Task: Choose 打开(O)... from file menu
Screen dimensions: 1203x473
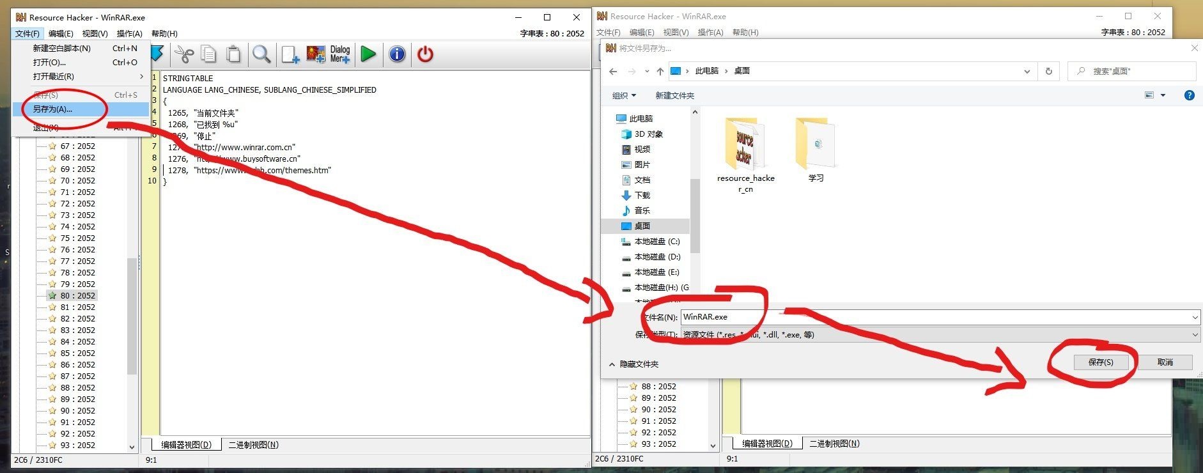Action: [81, 63]
